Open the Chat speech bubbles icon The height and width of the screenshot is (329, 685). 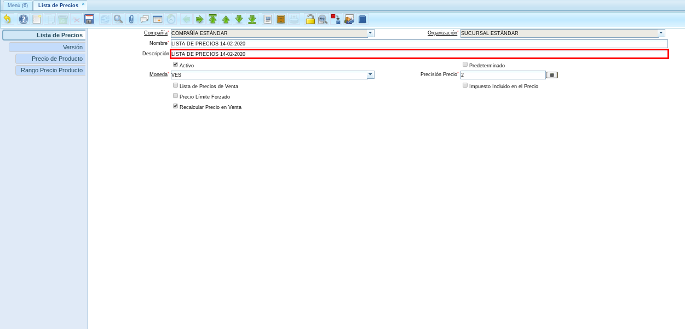145,19
